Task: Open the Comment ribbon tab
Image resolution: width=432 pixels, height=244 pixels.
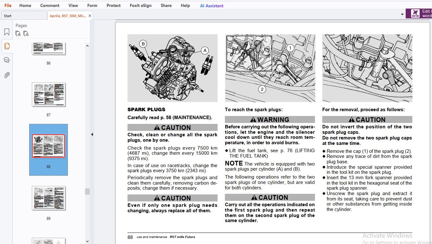Action: 50,5
